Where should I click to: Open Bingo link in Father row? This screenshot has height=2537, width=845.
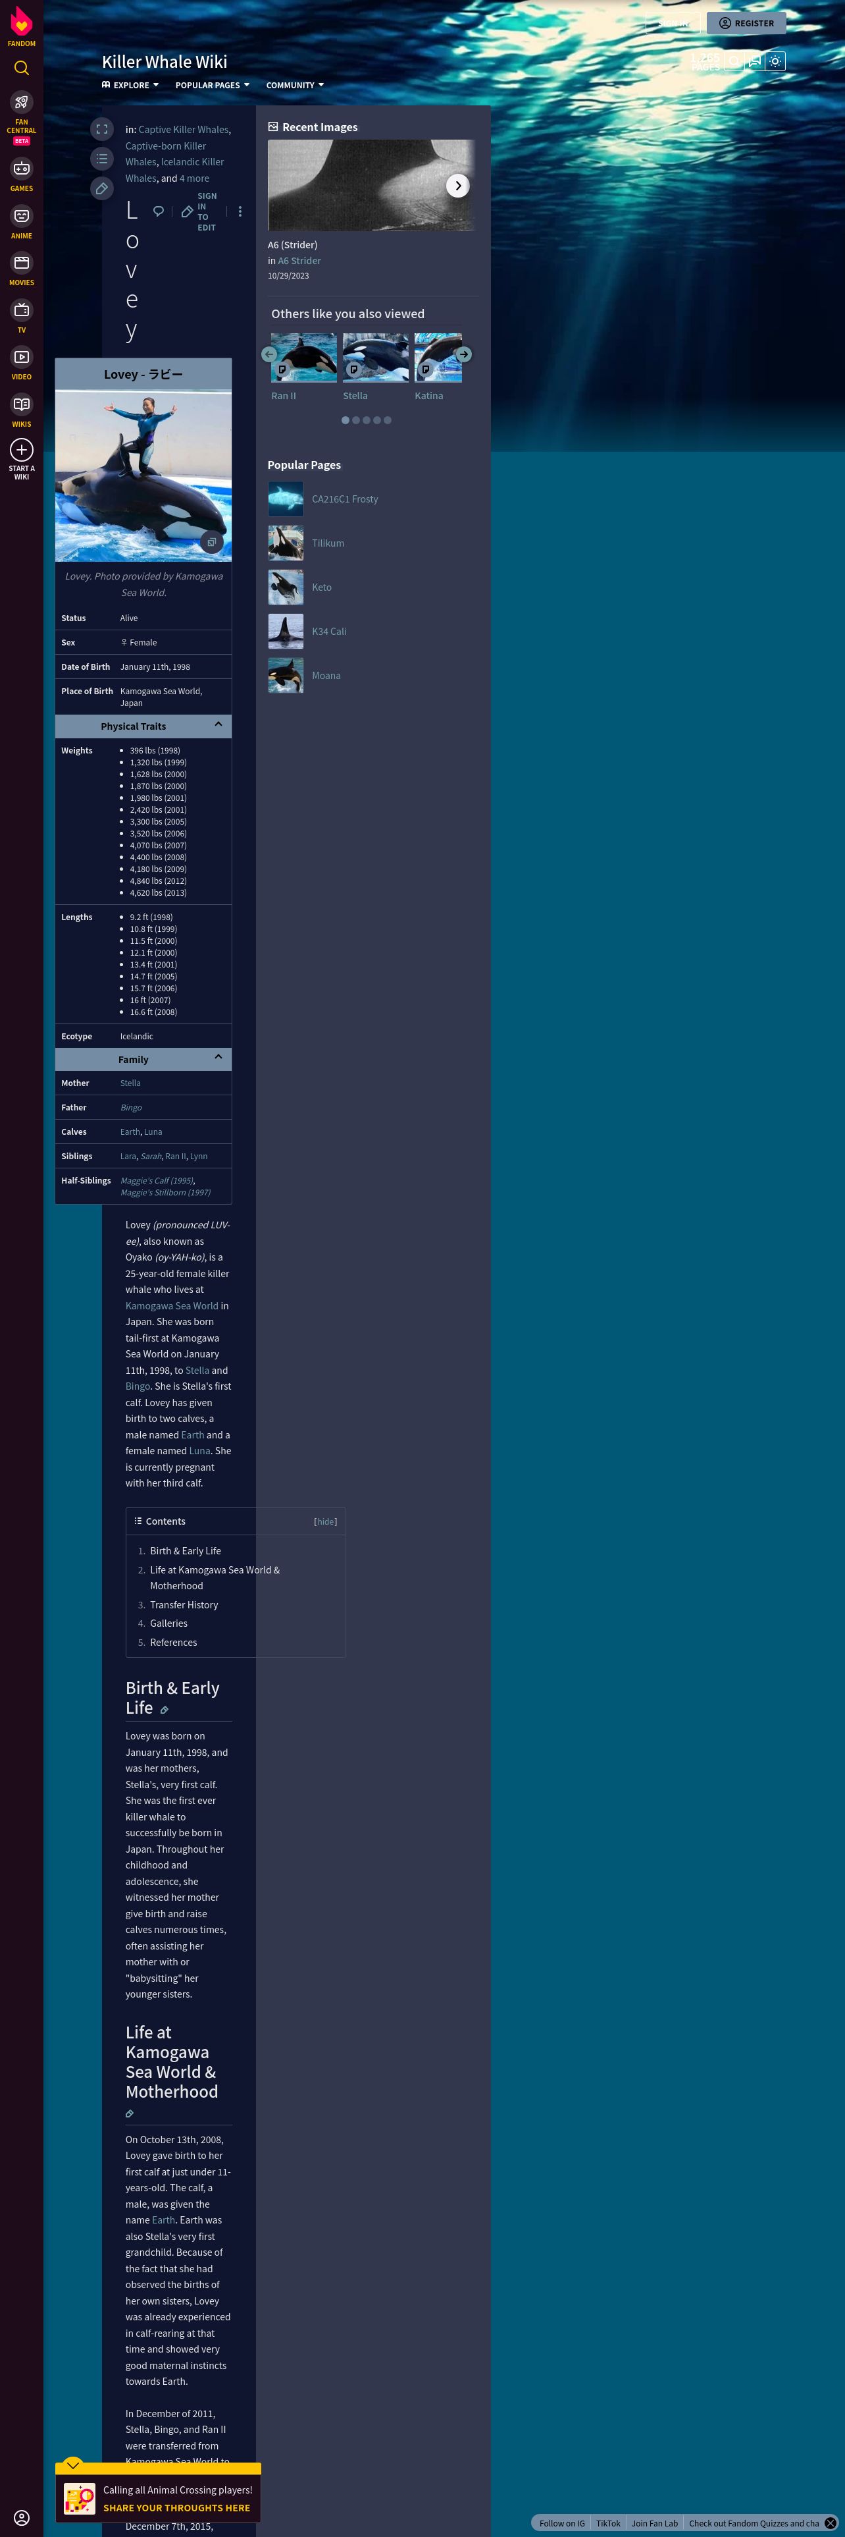pyautogui.click(x=131, y=1108)
